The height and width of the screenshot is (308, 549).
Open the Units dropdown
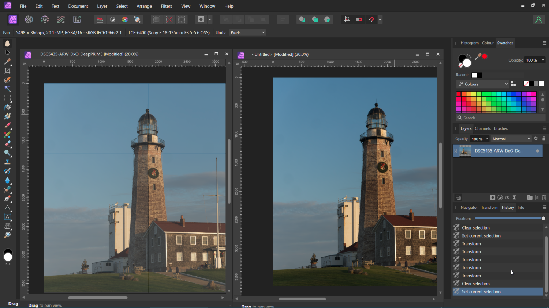pos(247,32)
